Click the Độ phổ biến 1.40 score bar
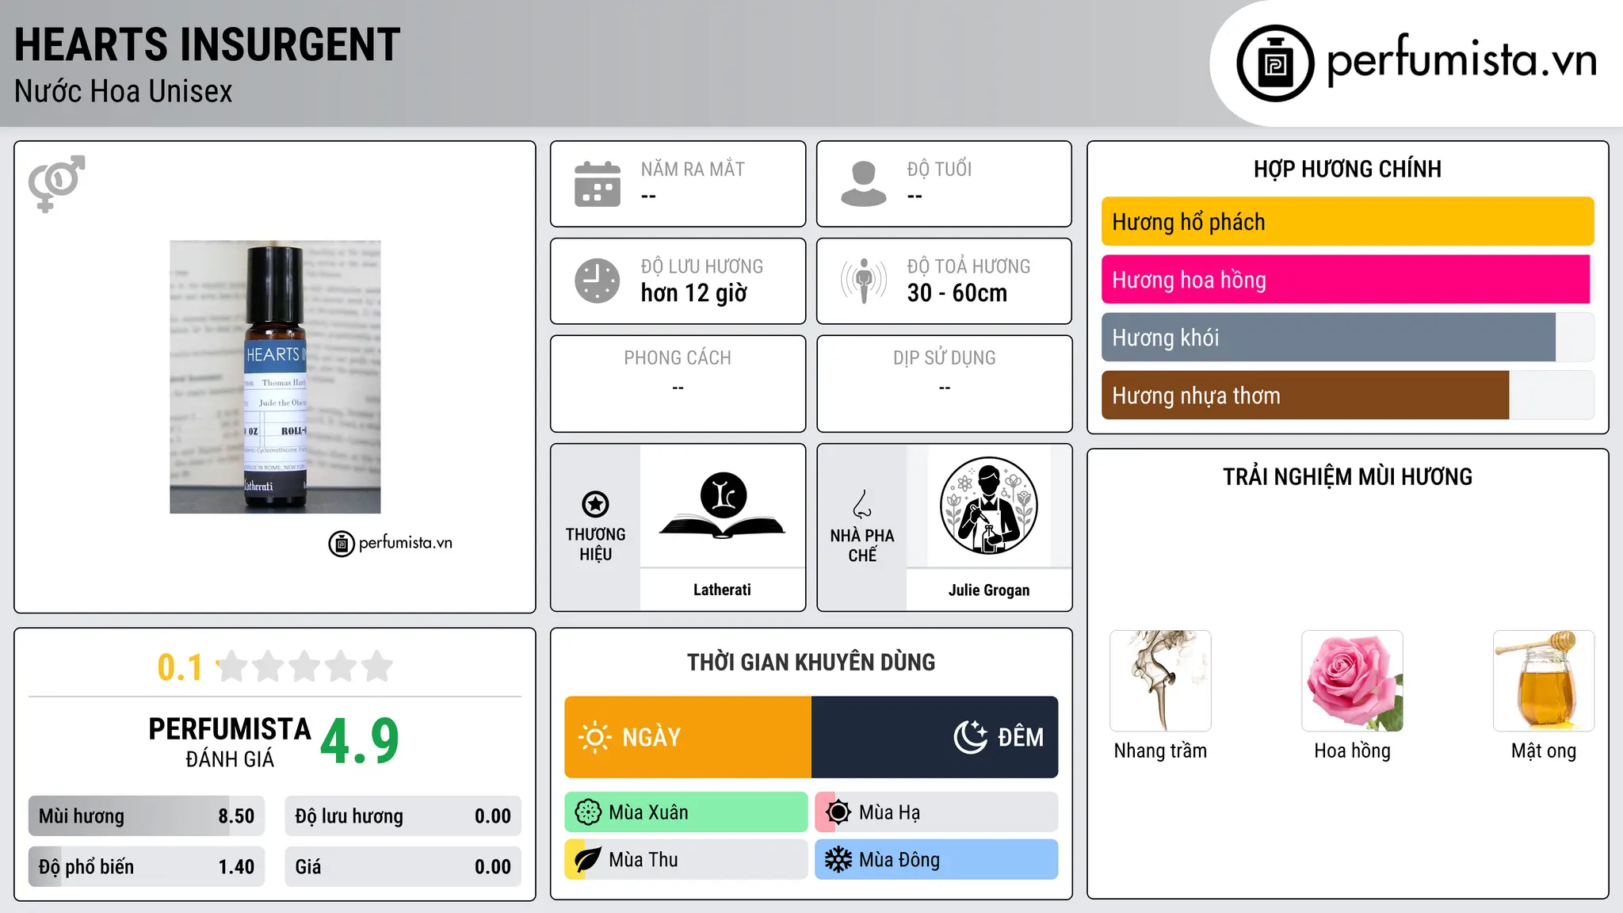 (147, 867)
